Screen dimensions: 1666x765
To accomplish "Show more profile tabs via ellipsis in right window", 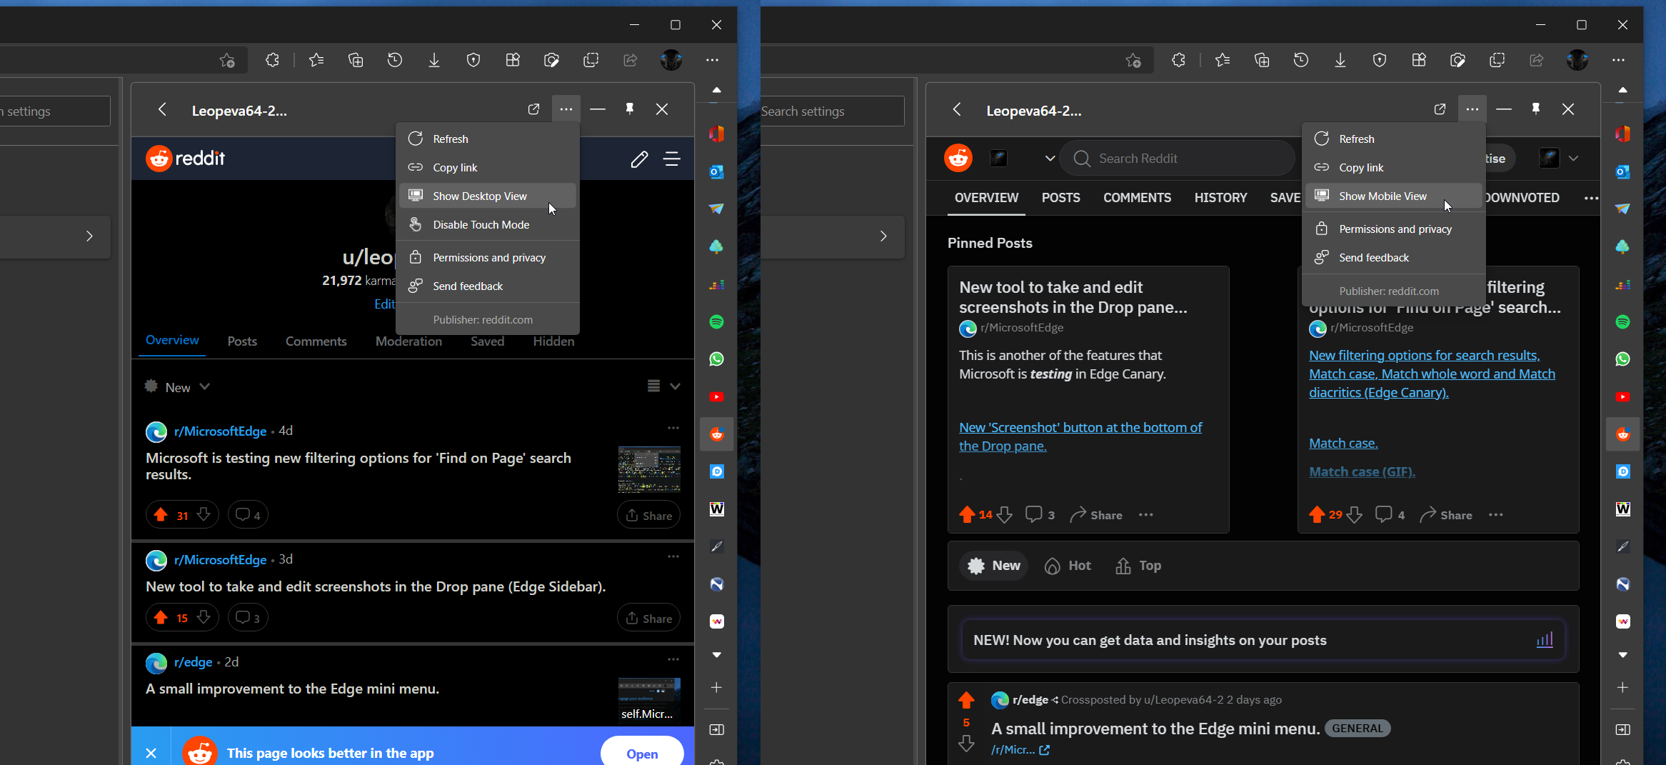I will tap(1591, 198).
